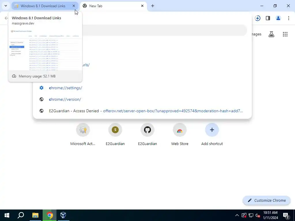Image resolution: width=295 pixels, height=221 pixels.
Task: Open the Chrome three-dot menu
Action: point(289,18)
